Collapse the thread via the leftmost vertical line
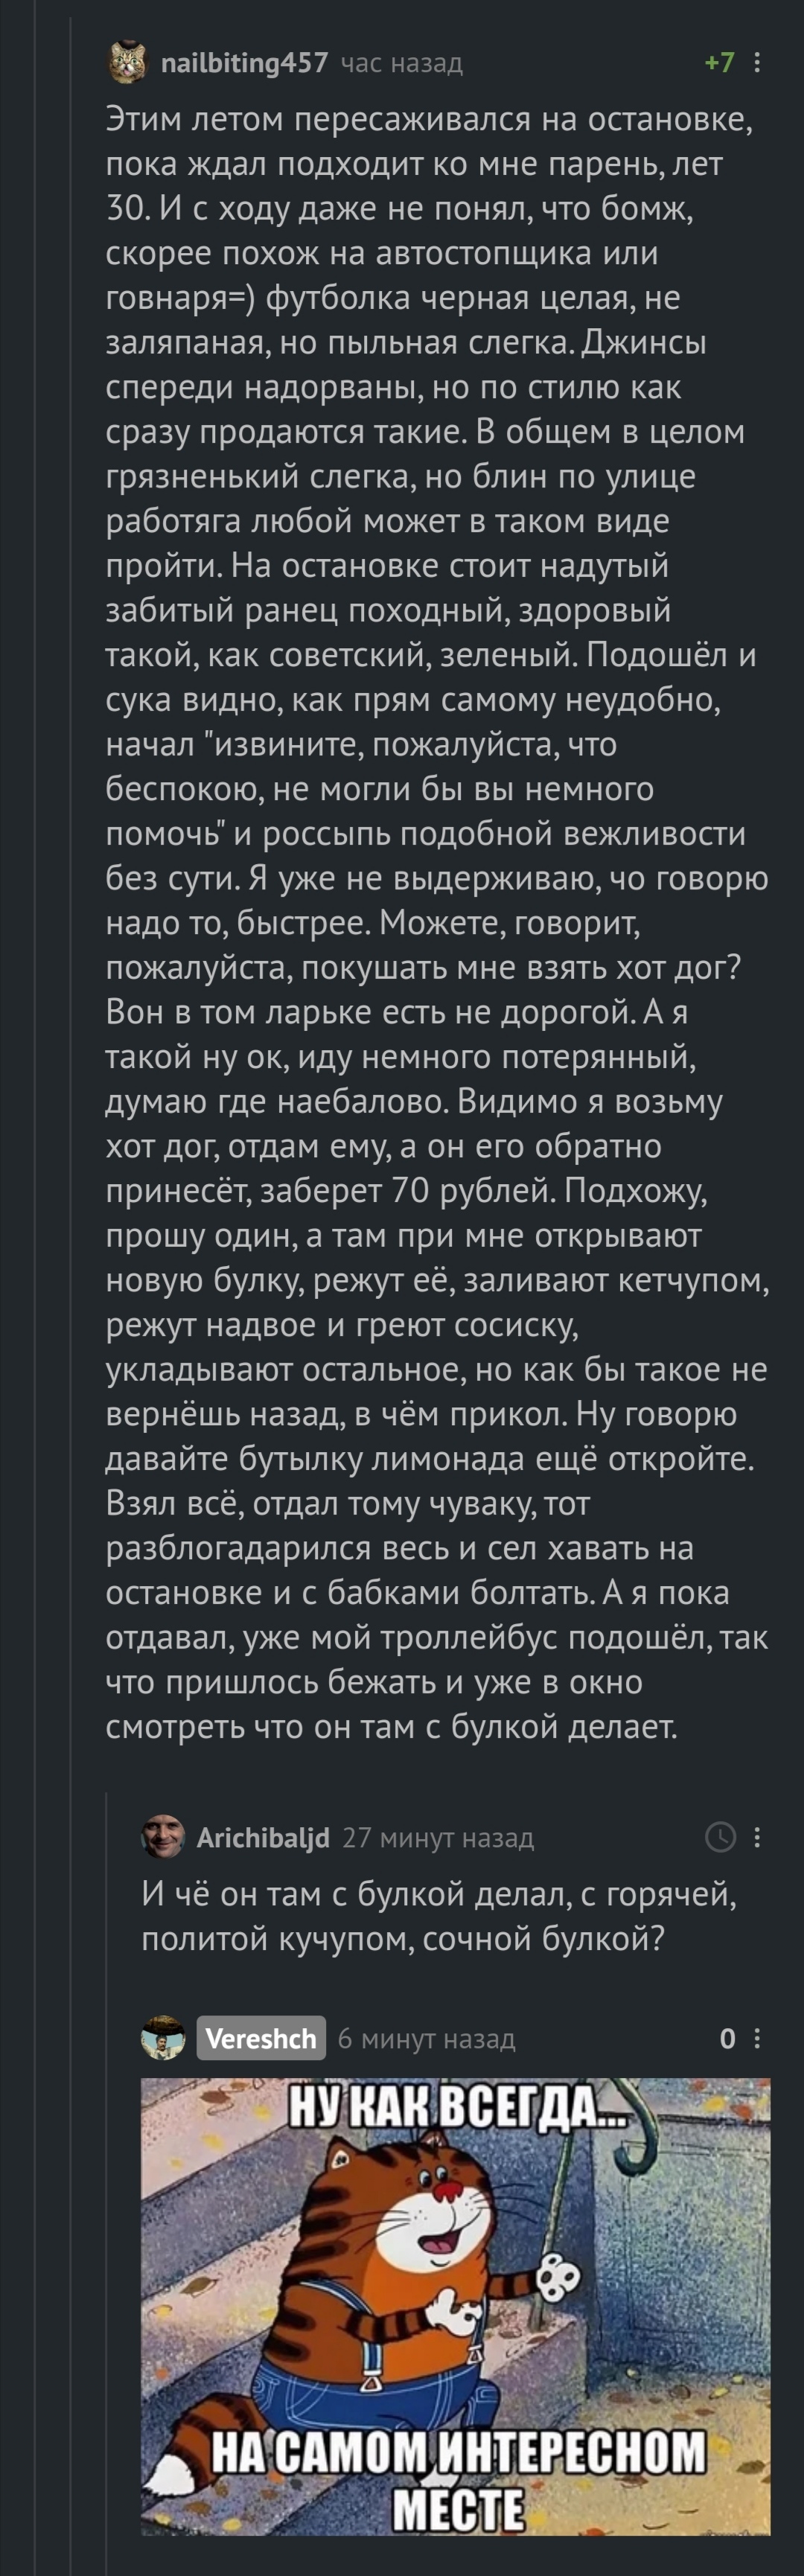804x2576 pixels. click(x=70, y=1300)
